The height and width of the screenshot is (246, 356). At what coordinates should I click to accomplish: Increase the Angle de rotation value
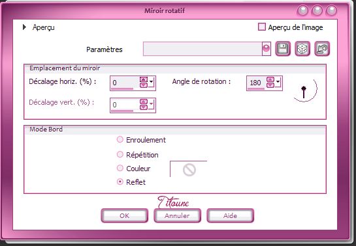tap(270, 79)
